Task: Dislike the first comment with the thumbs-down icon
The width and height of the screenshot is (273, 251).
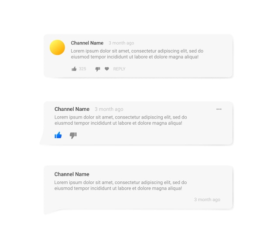Action: [98, 69]
